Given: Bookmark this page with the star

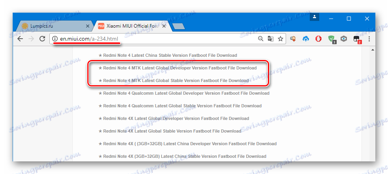Looking at the screenshot, I should click(x=281, y=39).
